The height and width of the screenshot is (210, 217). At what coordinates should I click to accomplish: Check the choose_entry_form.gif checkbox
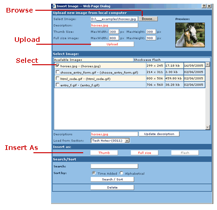tap(58, 72)
